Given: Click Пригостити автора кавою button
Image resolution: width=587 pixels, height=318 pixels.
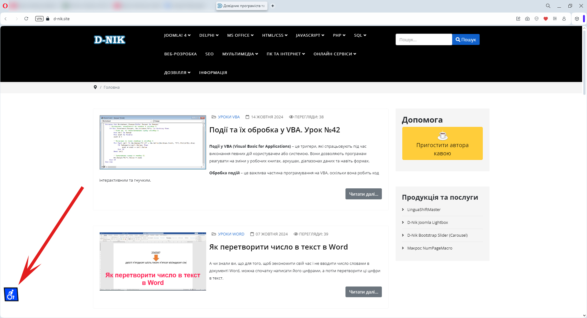Looking at the screenshot, I should point(442,143).
